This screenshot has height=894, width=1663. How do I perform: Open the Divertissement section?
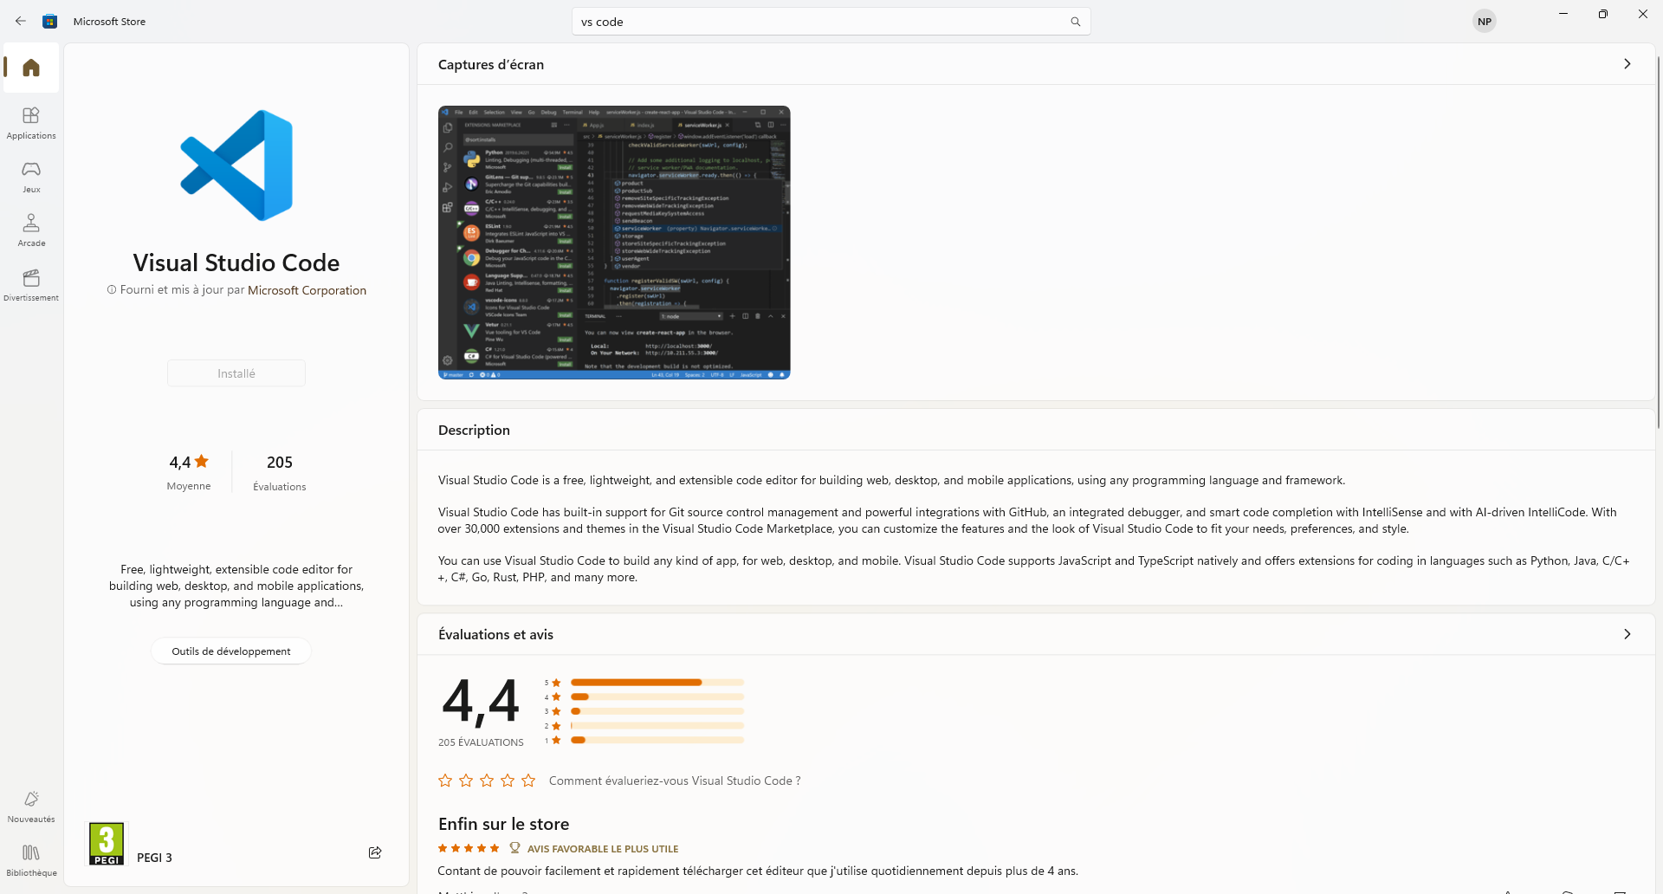(31, 284)
